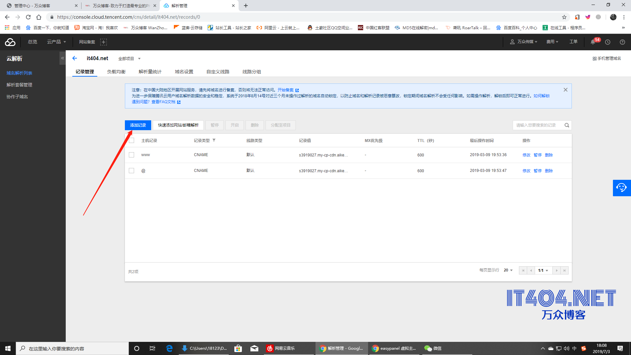Go to last page of records

[564, 271]
